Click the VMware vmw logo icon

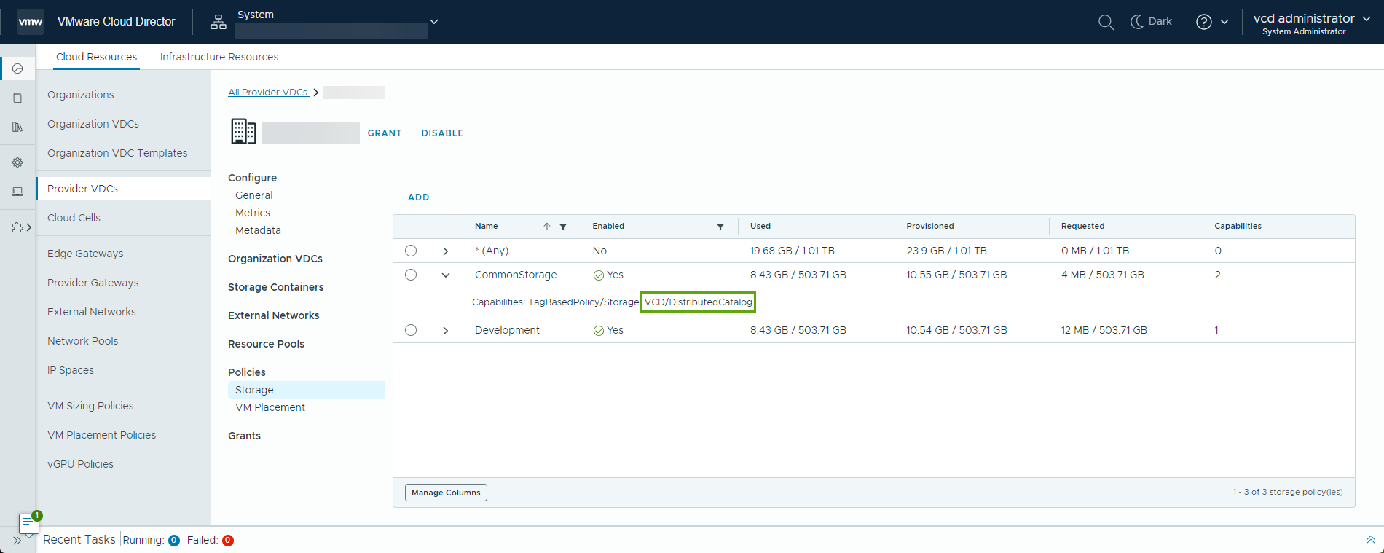(31, 22)
